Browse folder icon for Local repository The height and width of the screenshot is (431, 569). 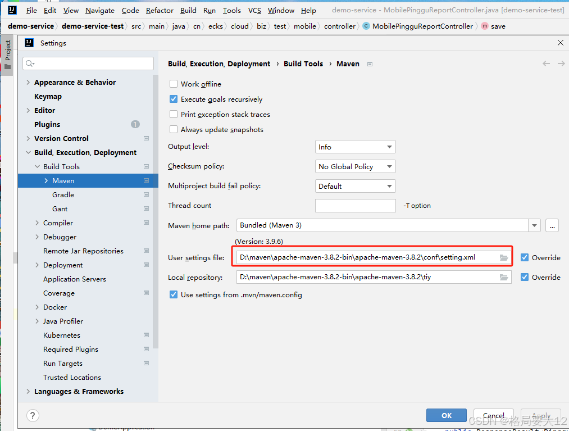[x=504, y=277]
